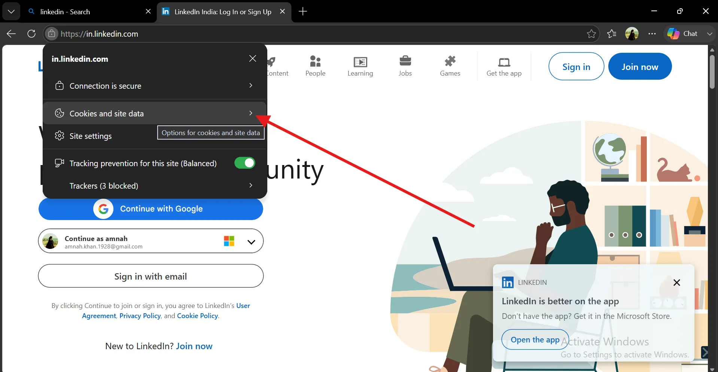This screenshot has height=372, width=718.
Task: Open the browser profile avatar
Action: [x=632, y=34]
